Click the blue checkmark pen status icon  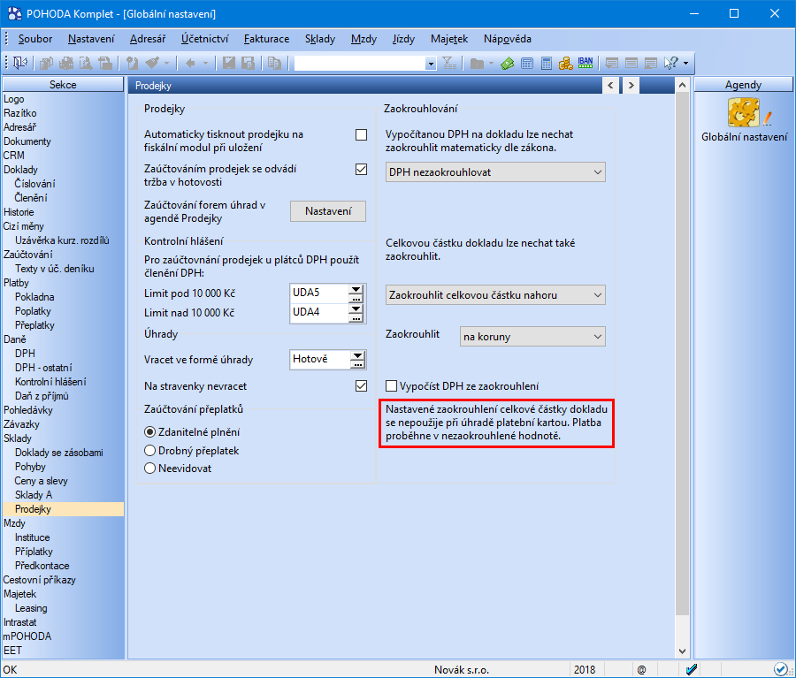click(691, 670)
